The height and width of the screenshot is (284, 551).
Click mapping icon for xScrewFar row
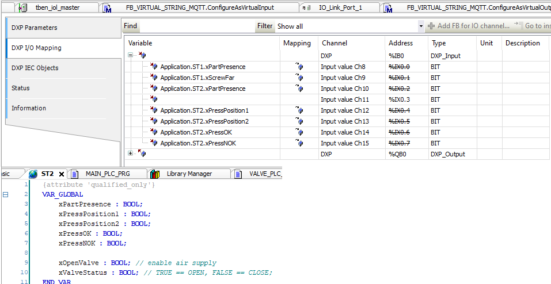point(299,78)
